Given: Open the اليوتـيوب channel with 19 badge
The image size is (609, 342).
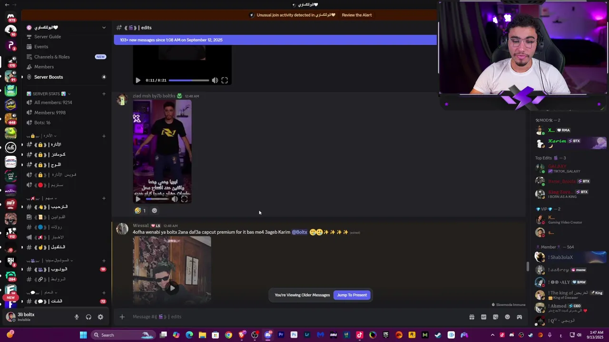Looking at the screenshot, I should click(x=67, y=269).
